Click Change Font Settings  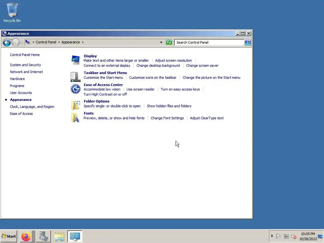tap(167, 118)
